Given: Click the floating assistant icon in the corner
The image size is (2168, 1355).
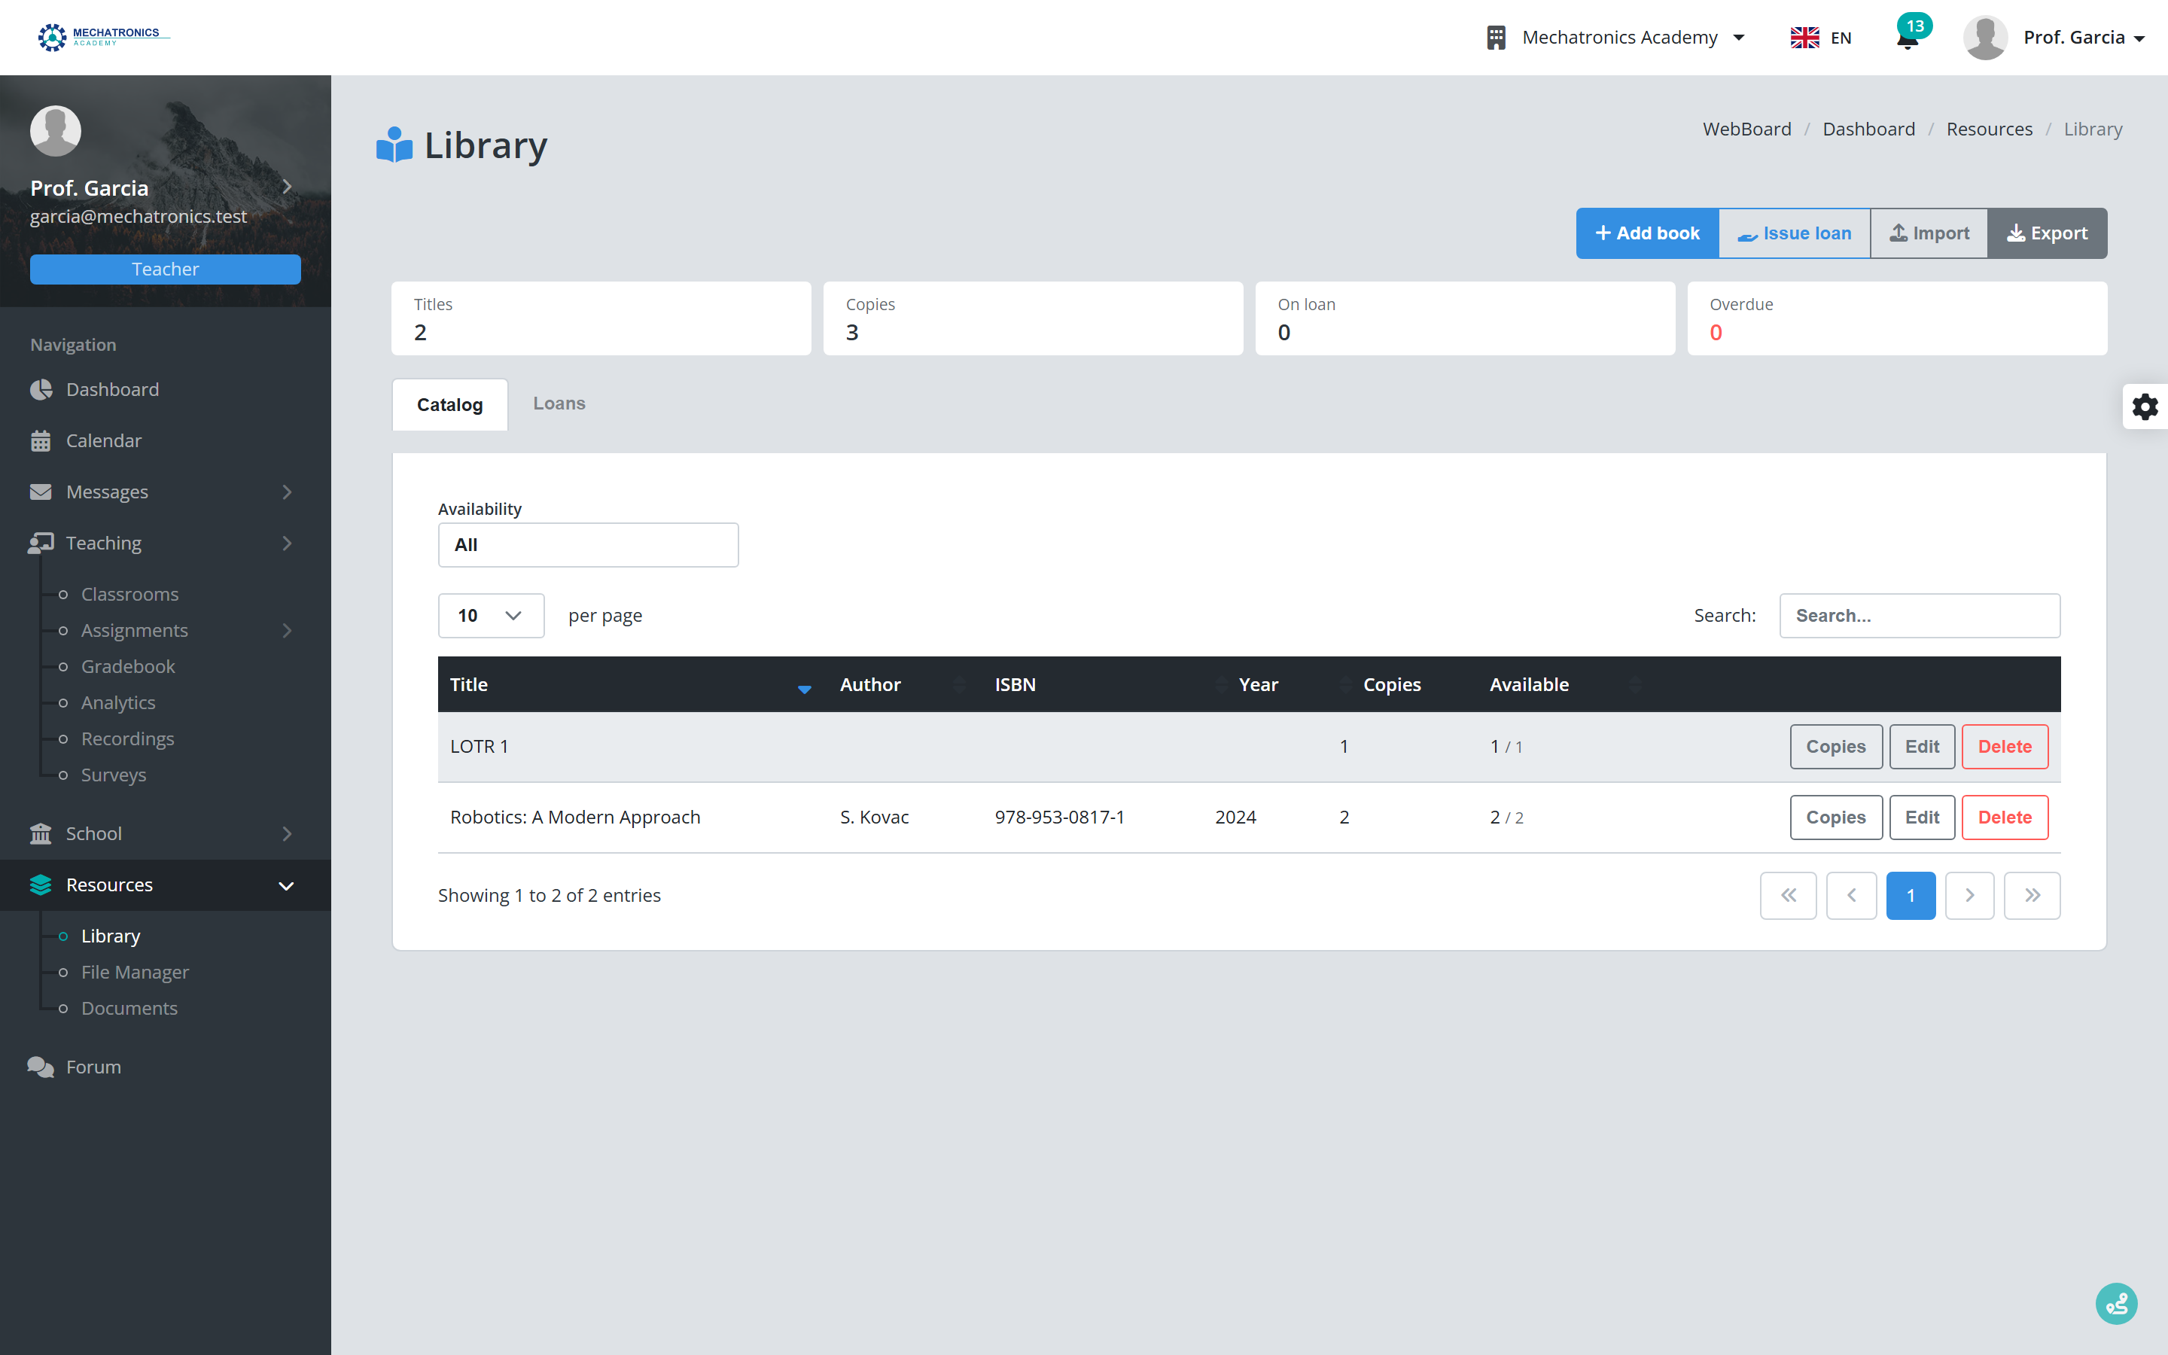Looking at the screenshot, I should pyautogui.click(x=2116, y=1303).
